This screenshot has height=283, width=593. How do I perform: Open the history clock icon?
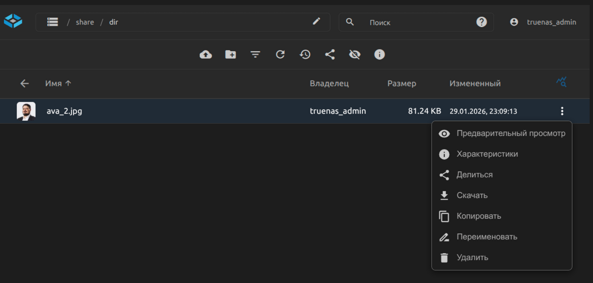point(305,55)
